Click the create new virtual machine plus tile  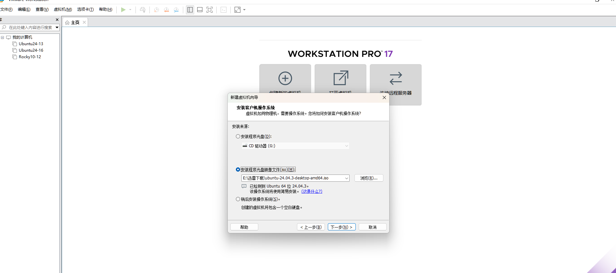click(x=285, y=79)
